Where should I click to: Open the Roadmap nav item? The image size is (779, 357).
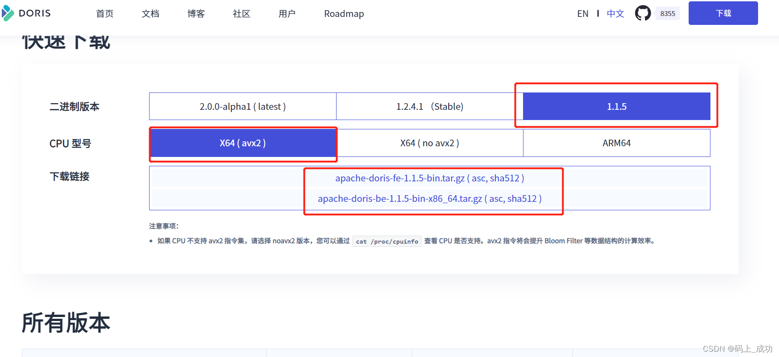[344, 14]
